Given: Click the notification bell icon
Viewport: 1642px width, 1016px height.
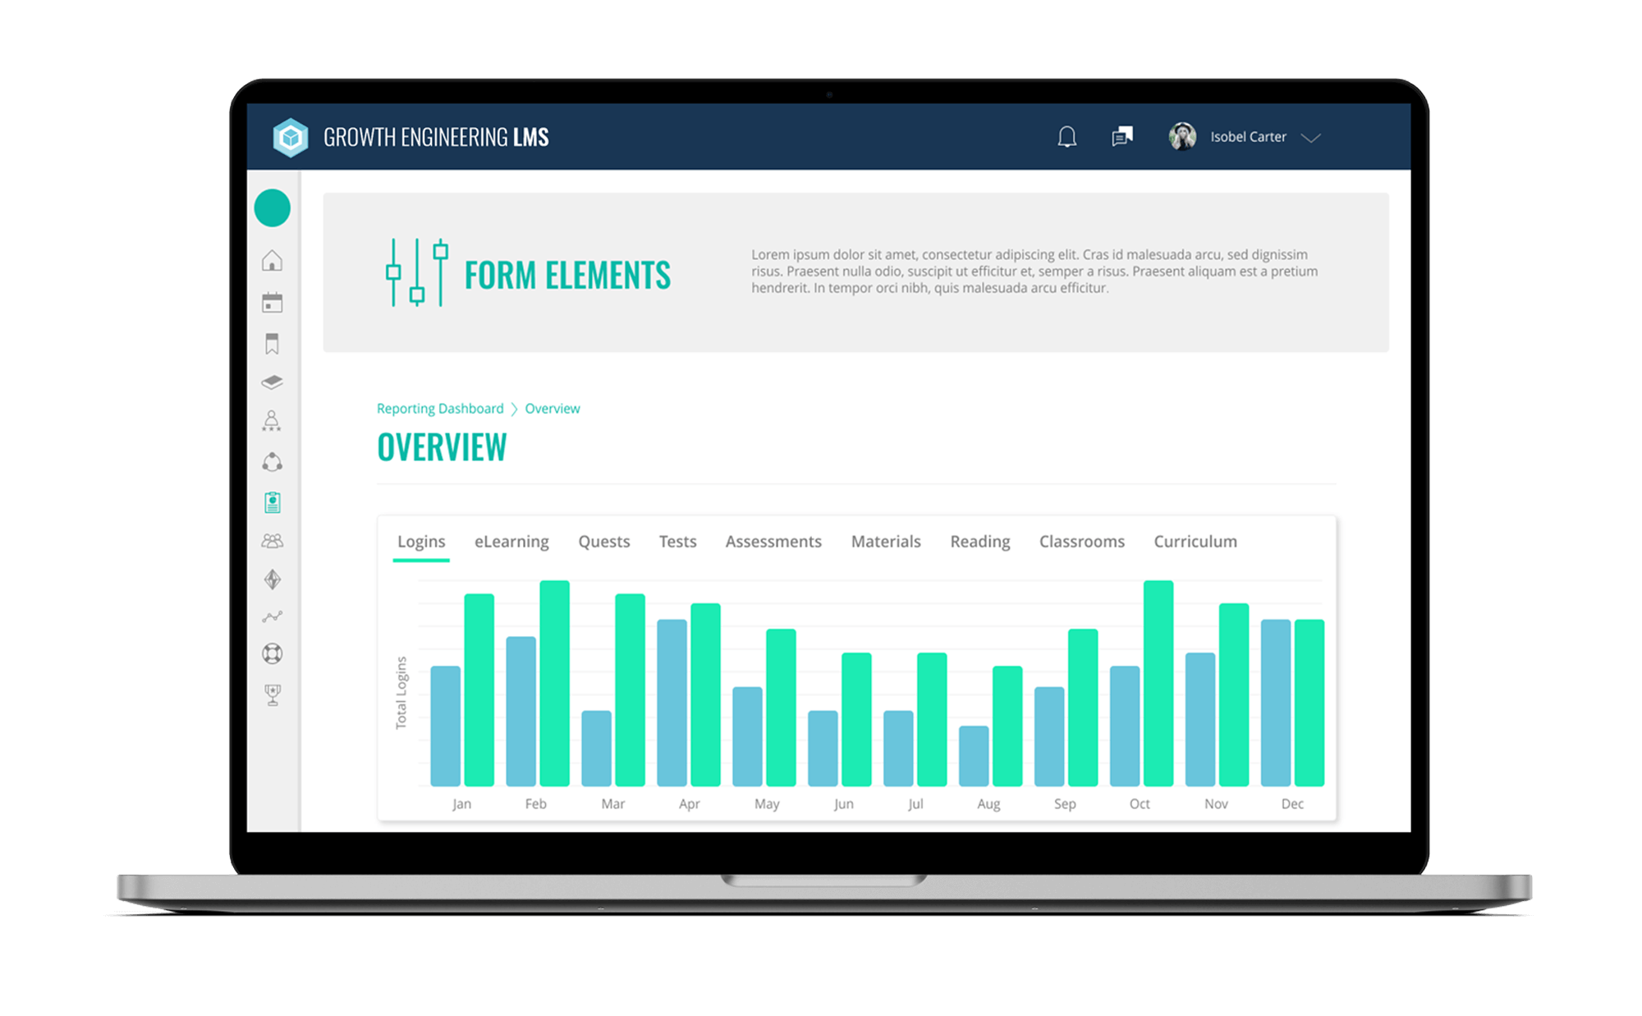Looking at the screenshot, I should tap(1066, 137).
